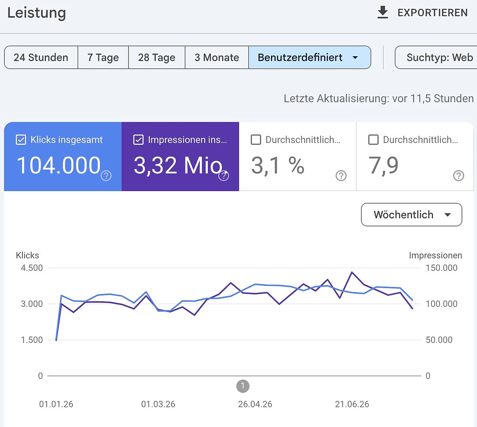
Task: Enable the 3,1 % Durchschnittlich checkbox
Action: pyautogui.click(x=256, y=140)
